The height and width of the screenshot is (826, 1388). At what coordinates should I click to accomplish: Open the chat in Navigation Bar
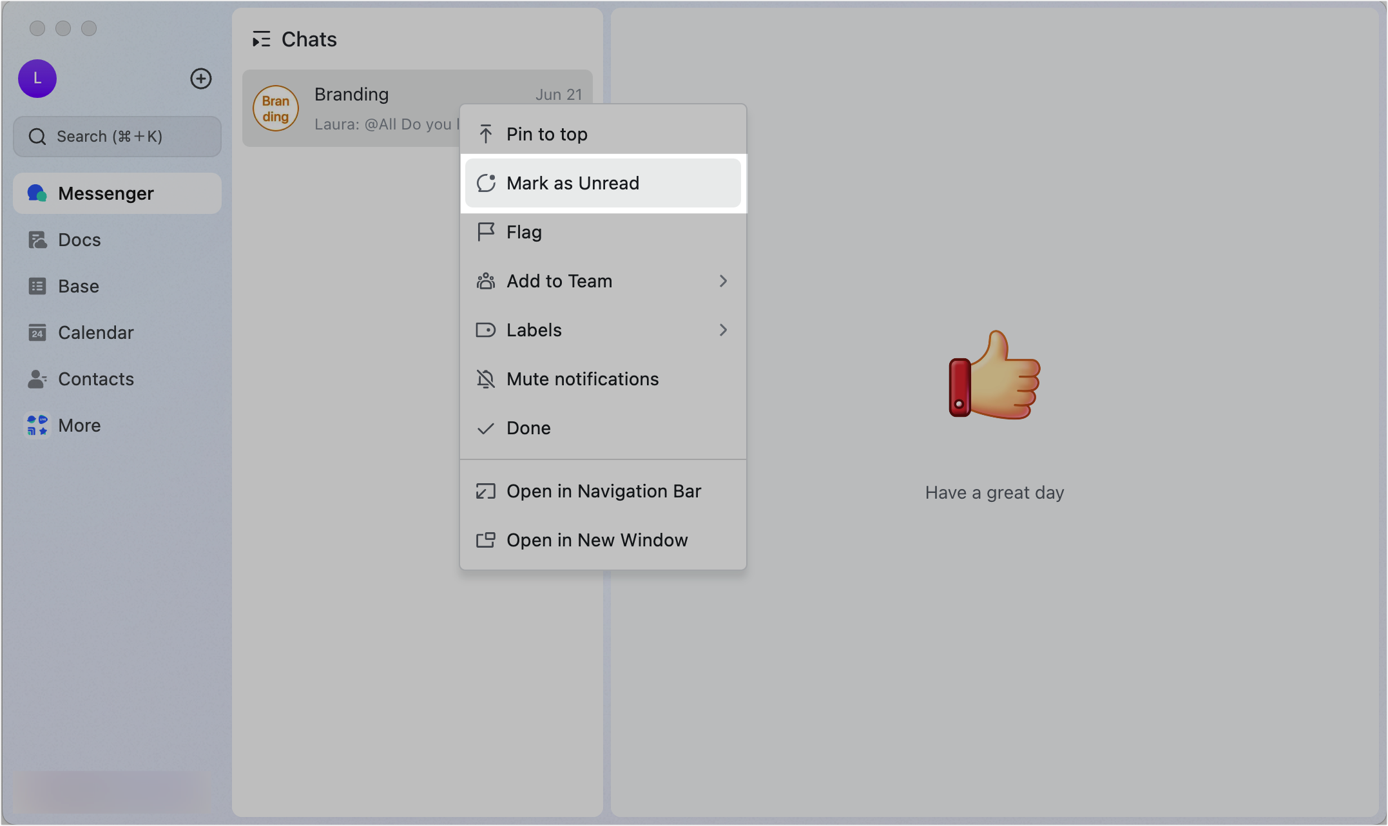click(x=603, y=491)
